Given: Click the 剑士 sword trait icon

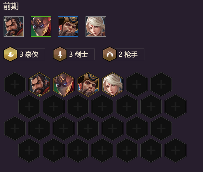Looking at the screenshot, I should tap(60, 54).
